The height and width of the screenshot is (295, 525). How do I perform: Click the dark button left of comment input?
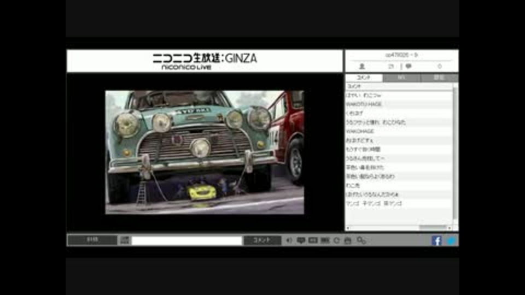tap(92, 240)
